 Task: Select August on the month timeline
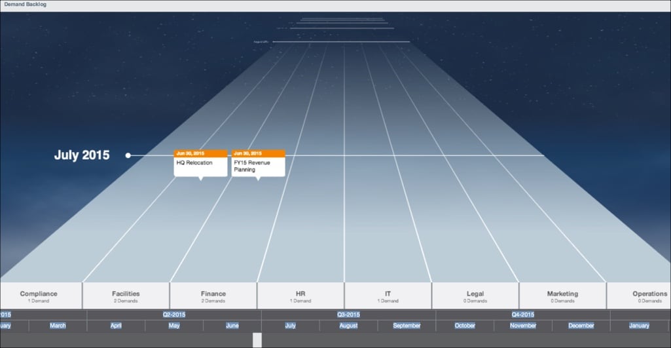coord(348,326)
